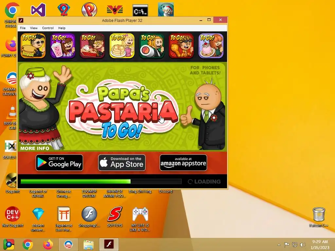335x251 pixels.
Task: Click the Chrome taskbar icon
Action: pos(28,244)
